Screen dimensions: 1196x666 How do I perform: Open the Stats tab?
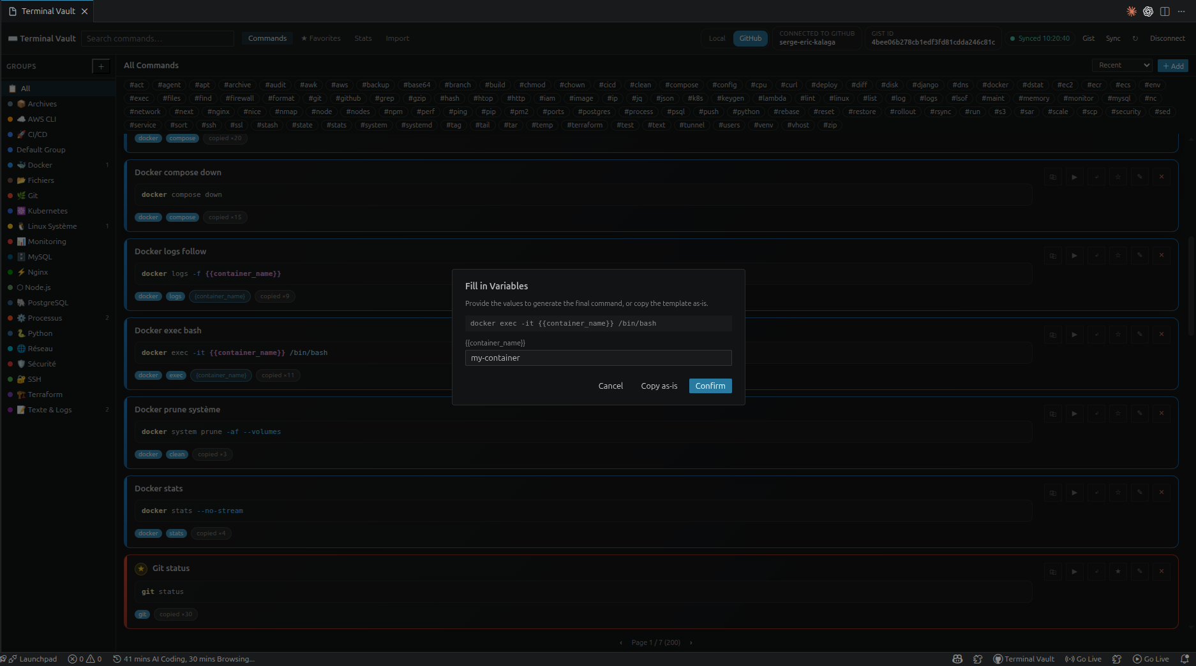click(x=363, y=38)
